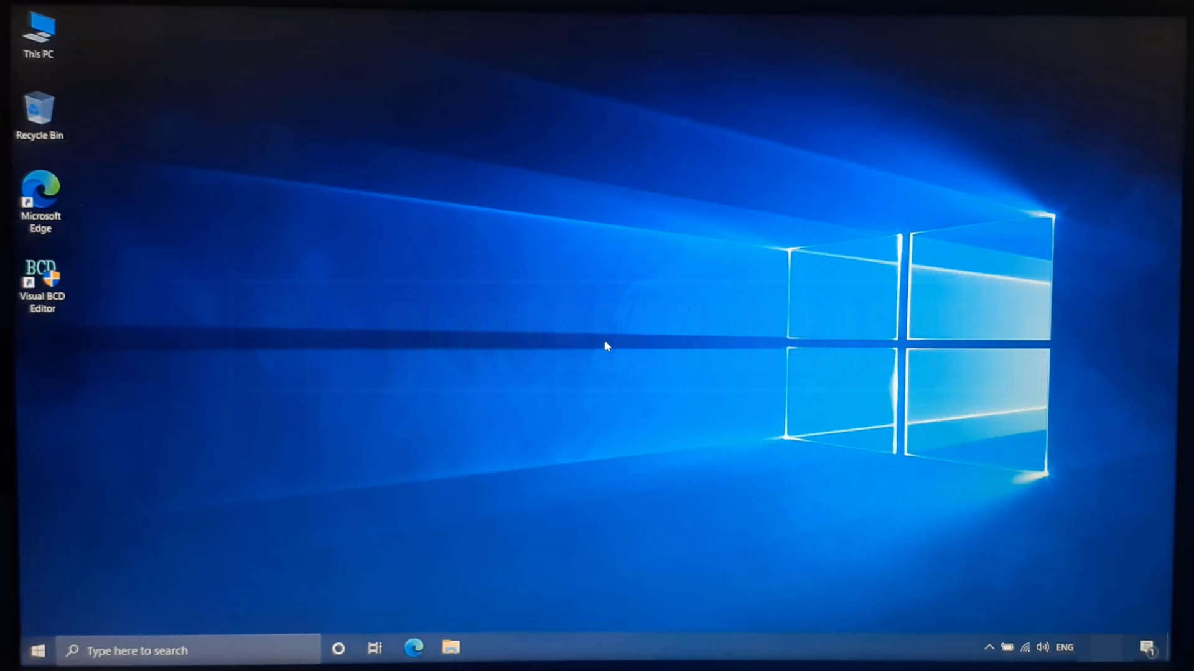
Task: Switch the ENG input language indicator
Action: coord(1065,647)
